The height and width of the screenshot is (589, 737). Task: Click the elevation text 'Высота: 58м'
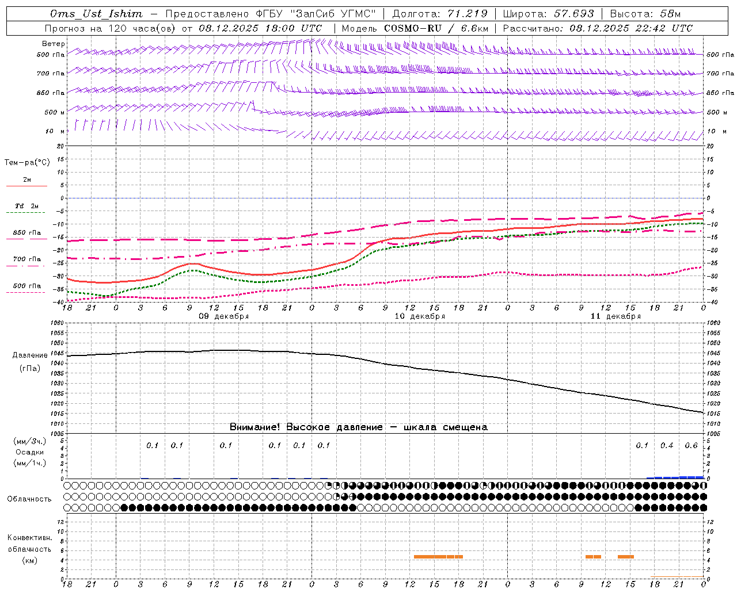[645, 14]
